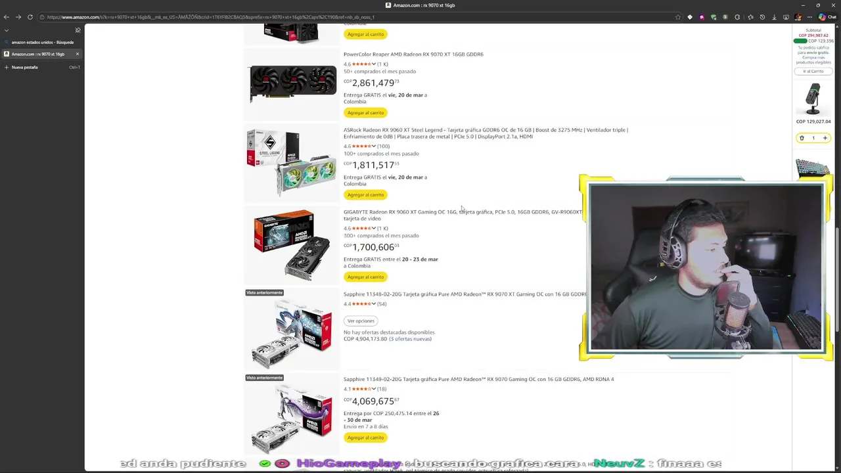841x473 pixels.
Task: Open ASRock '(100)' reviews count link
Action: (383, 146)
